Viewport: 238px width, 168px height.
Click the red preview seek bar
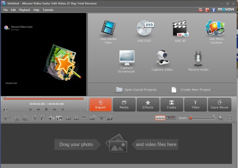[44, 99]
